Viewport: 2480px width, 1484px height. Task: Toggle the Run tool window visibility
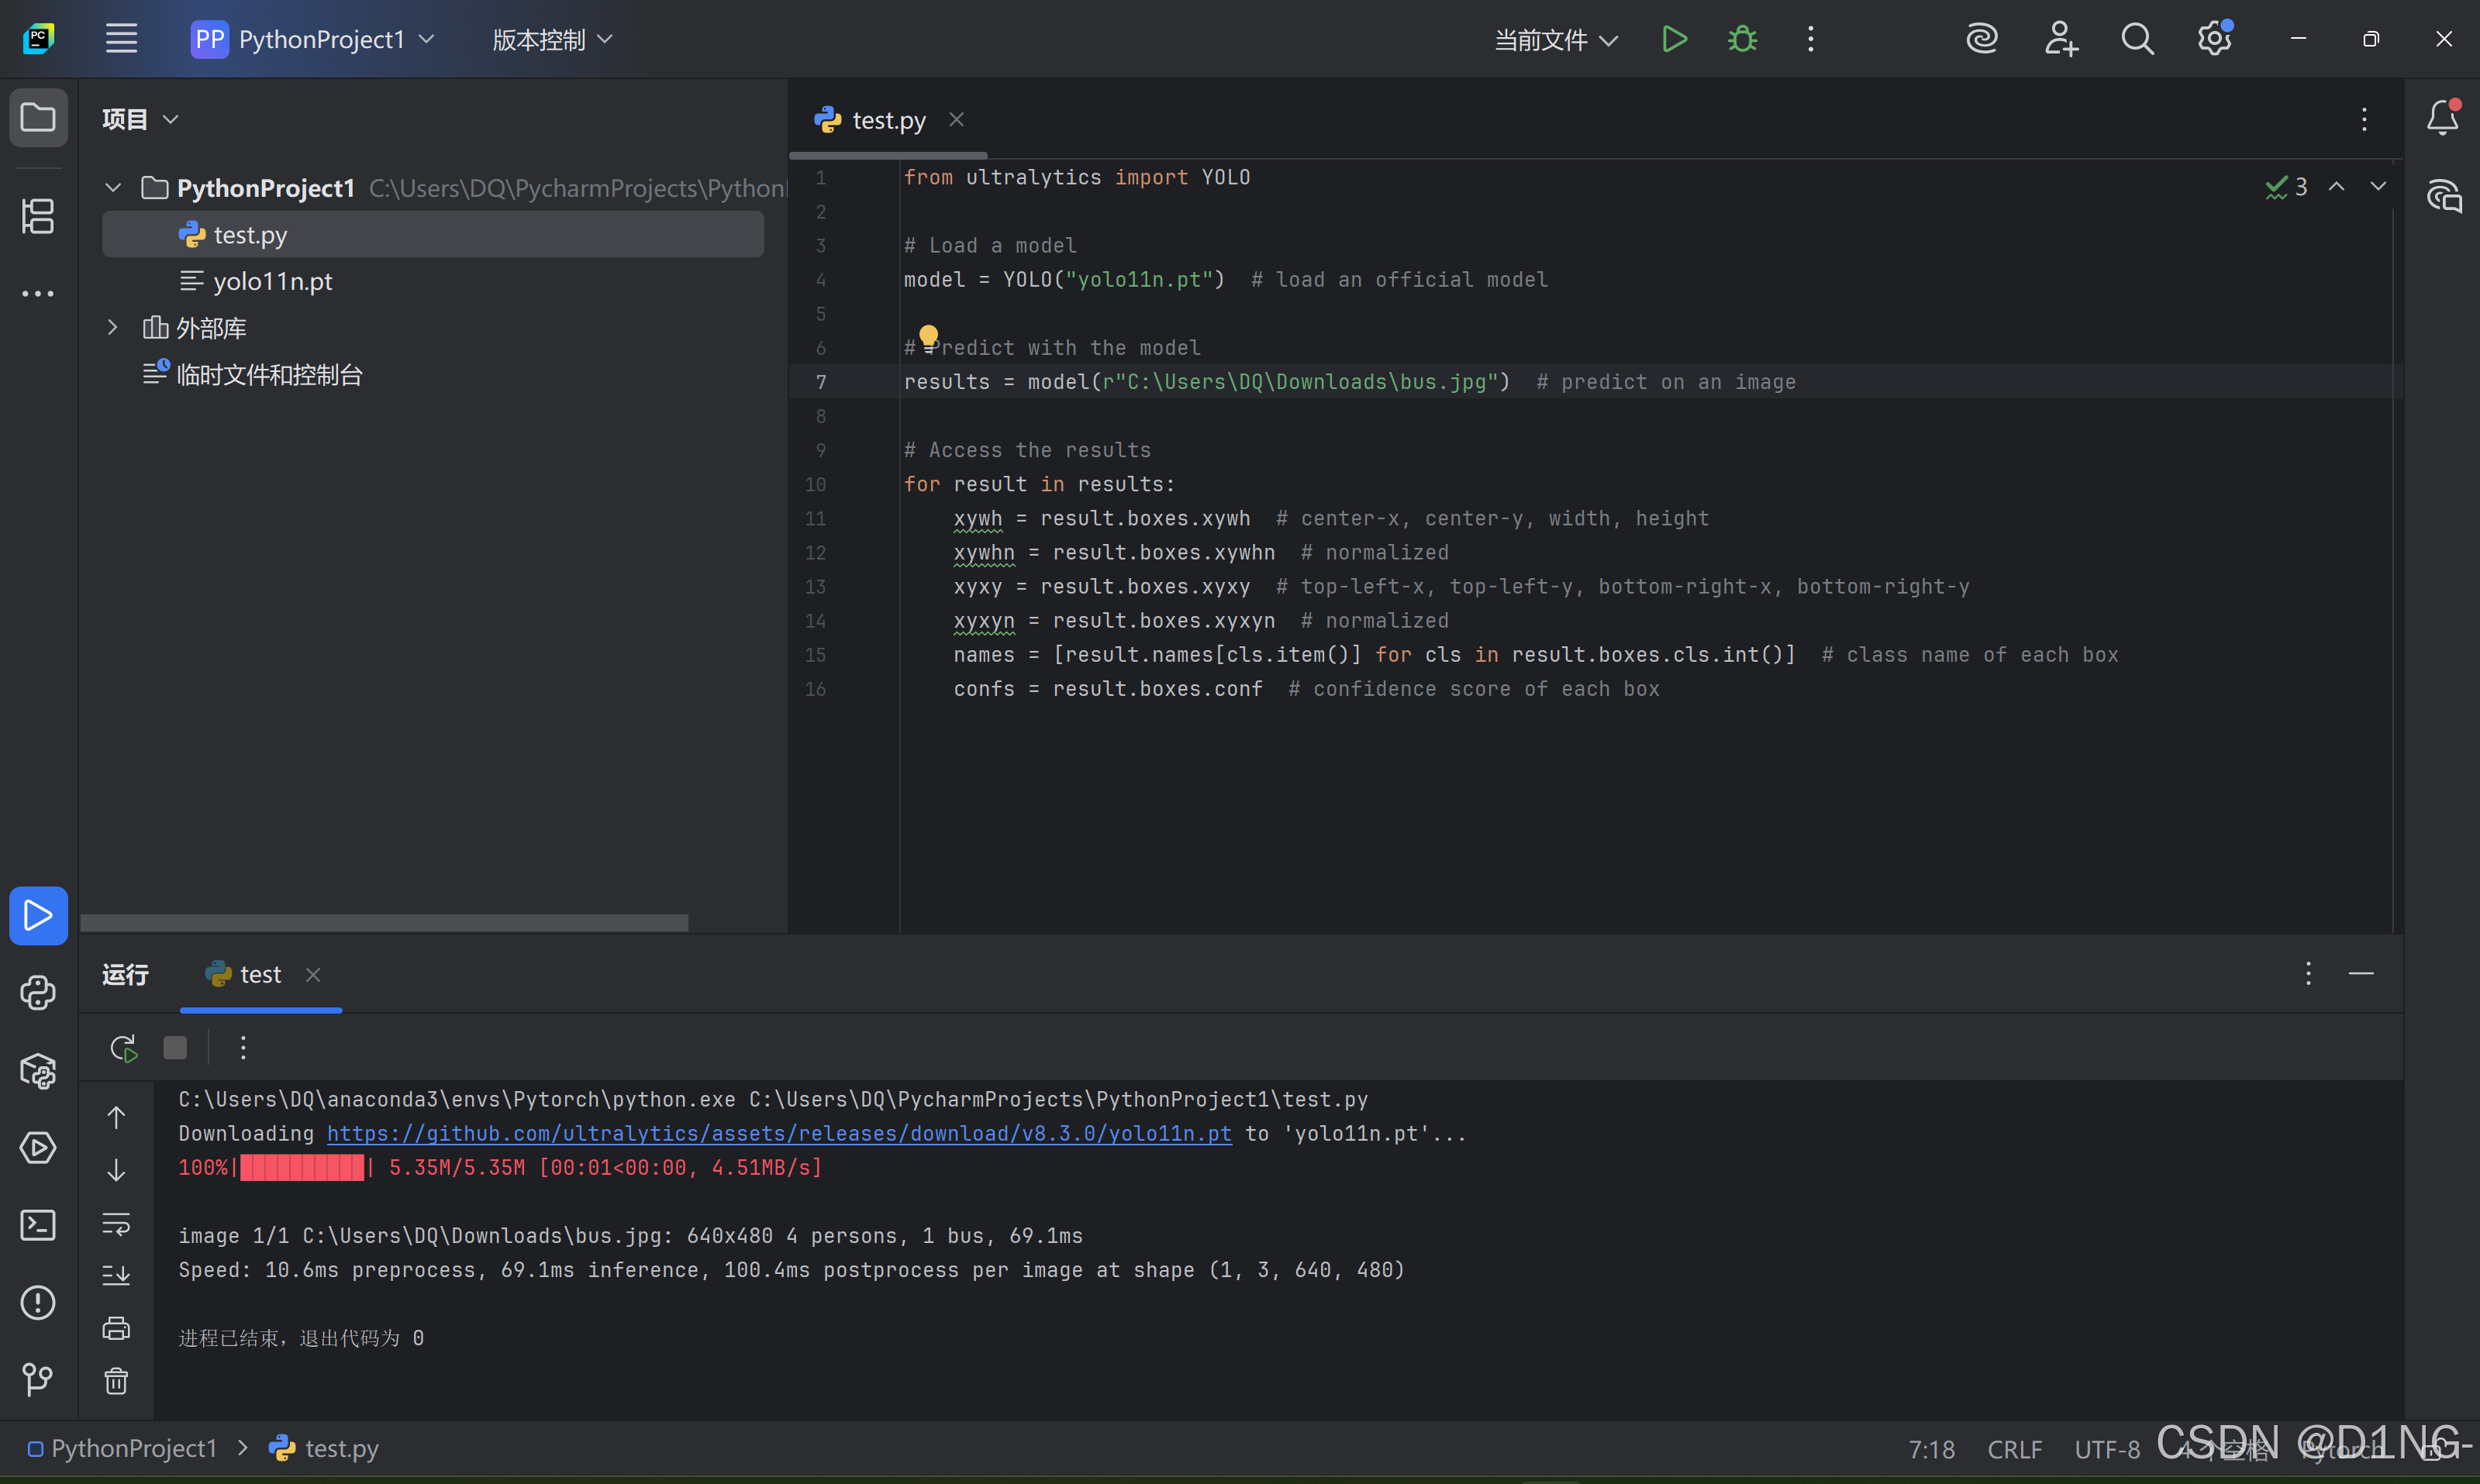(x=37, y=915)
